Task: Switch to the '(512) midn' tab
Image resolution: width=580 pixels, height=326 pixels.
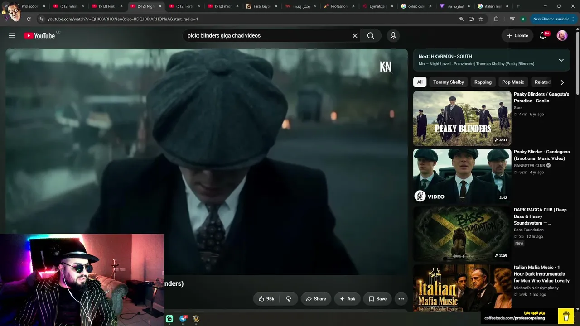Action: pos(223,6)
